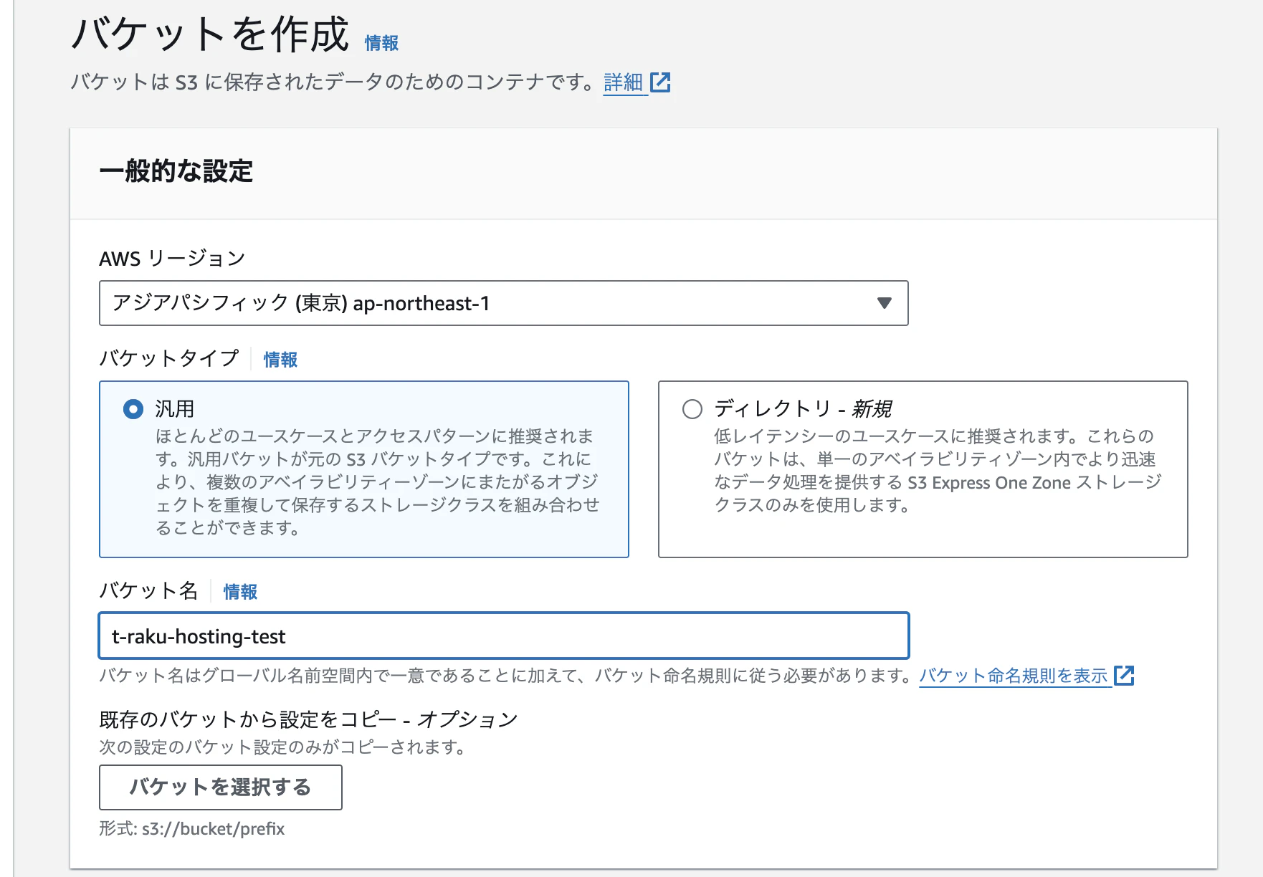Choose the ディレクトリ - 新規 radio button

coord(692,408)
